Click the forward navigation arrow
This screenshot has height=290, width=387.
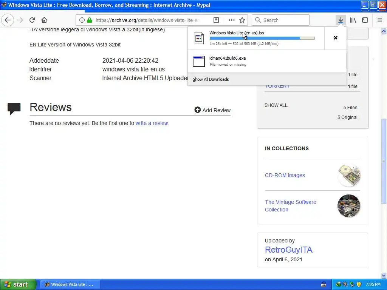[20, 20]
